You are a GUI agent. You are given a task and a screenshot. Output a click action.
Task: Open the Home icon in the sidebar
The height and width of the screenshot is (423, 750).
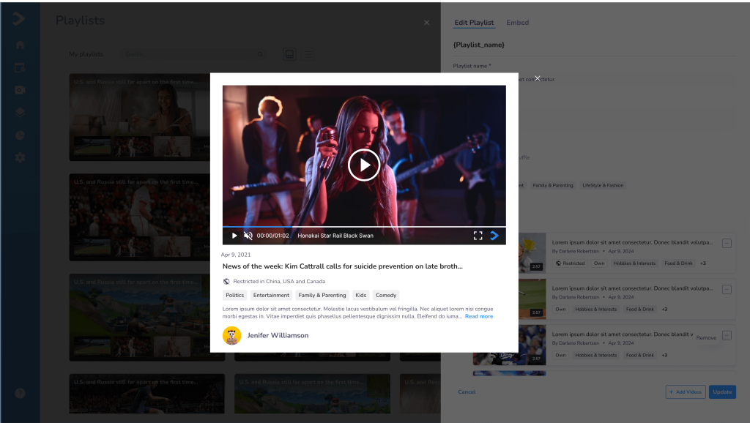(20, 45)
